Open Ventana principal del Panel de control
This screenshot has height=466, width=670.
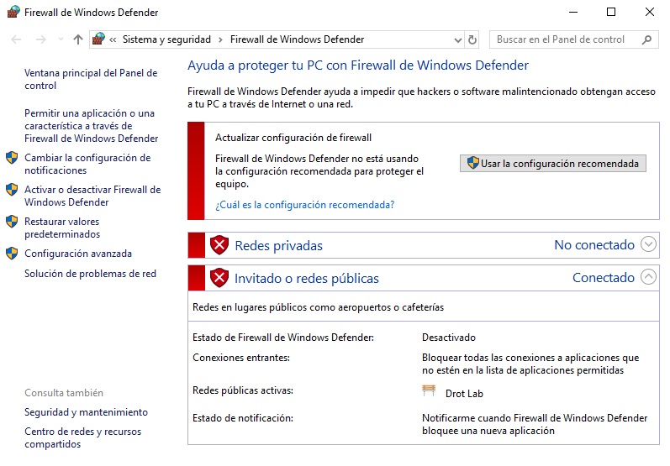91,79
